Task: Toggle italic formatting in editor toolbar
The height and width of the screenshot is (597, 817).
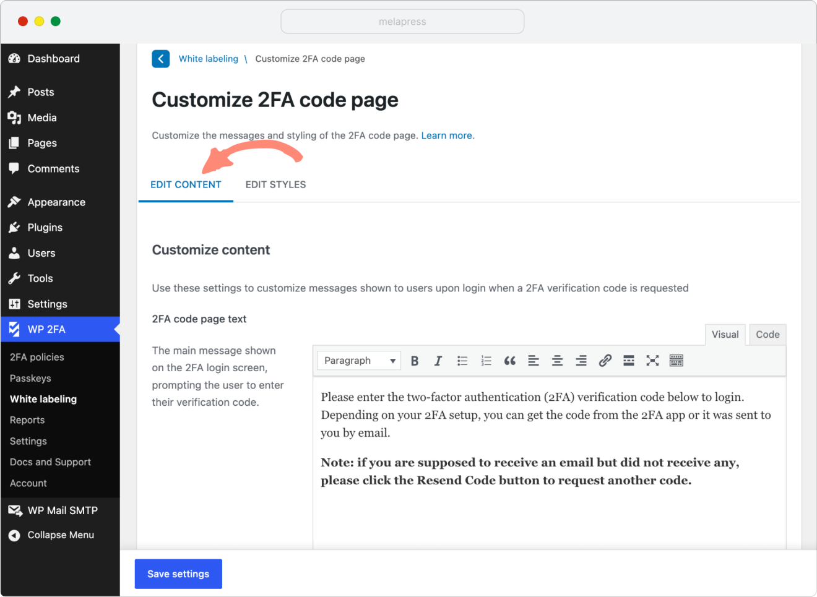Action: point(438,361)
